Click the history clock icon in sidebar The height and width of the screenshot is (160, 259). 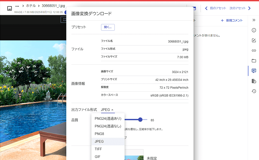point(254,91)
